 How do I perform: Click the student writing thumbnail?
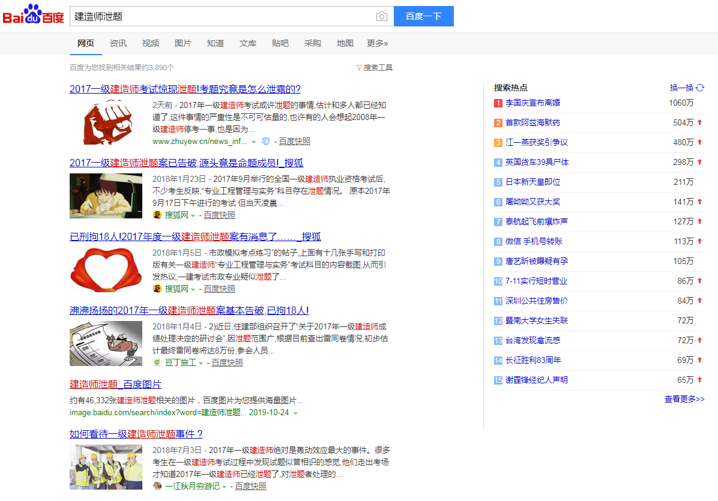(x=106, y=196)
